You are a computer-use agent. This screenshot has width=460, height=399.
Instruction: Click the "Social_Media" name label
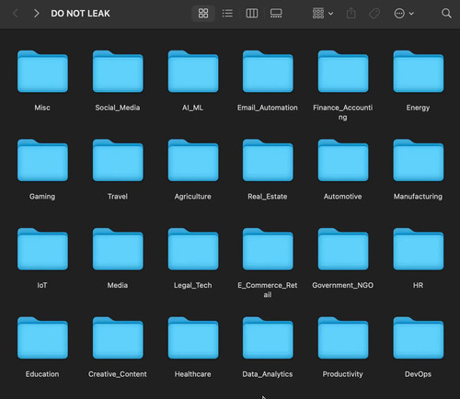118,108
